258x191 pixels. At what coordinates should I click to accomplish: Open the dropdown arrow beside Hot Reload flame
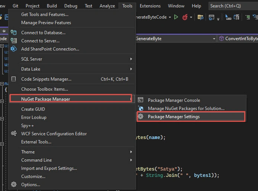(191, 17)
